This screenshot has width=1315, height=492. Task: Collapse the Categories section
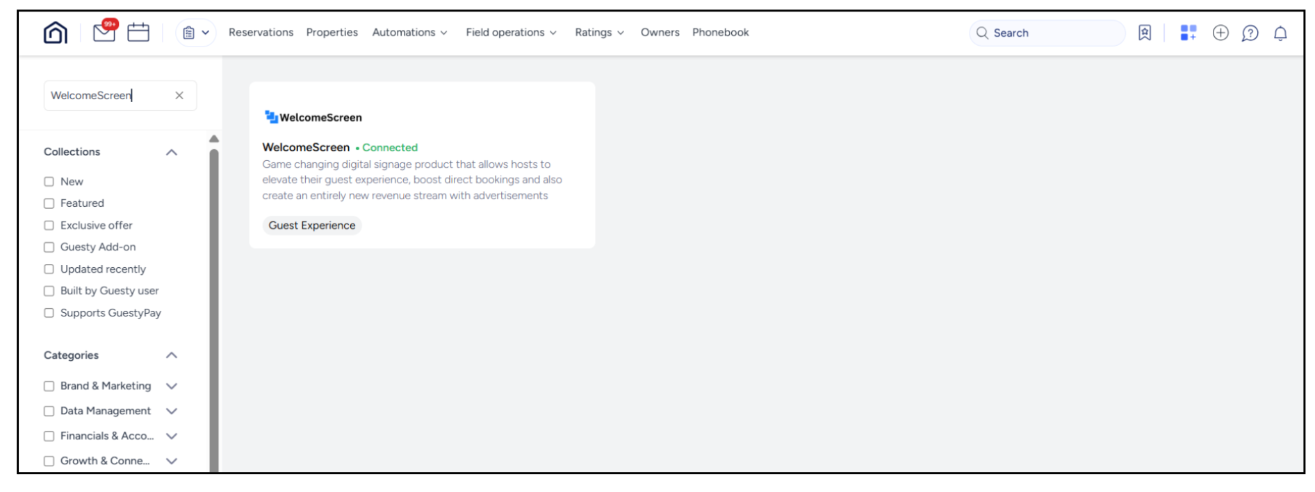pyautogui.click(x=172, y=355)
